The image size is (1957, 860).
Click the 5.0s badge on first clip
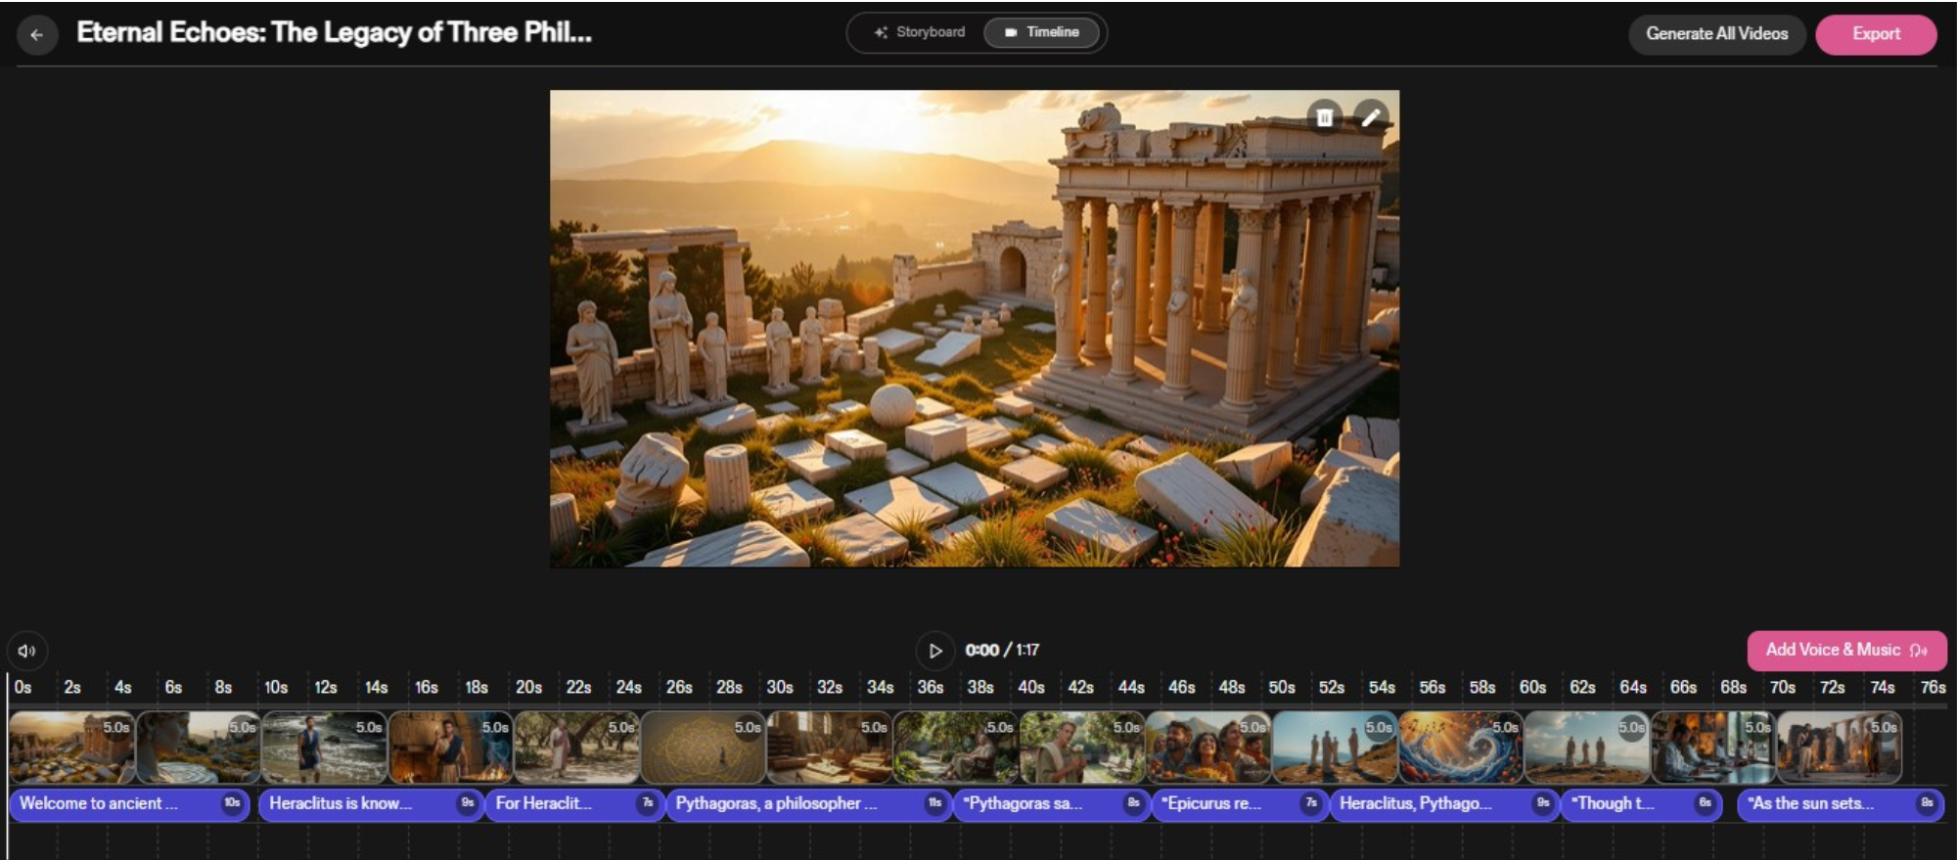pos(115,728)
